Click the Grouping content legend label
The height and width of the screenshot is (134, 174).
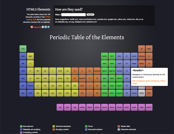point(62,129)
